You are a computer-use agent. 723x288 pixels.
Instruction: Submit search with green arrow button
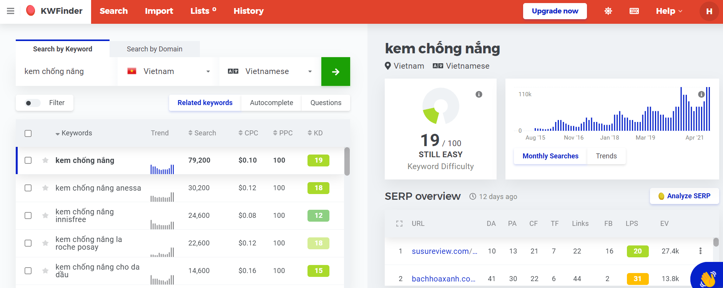tap(336, 72)
